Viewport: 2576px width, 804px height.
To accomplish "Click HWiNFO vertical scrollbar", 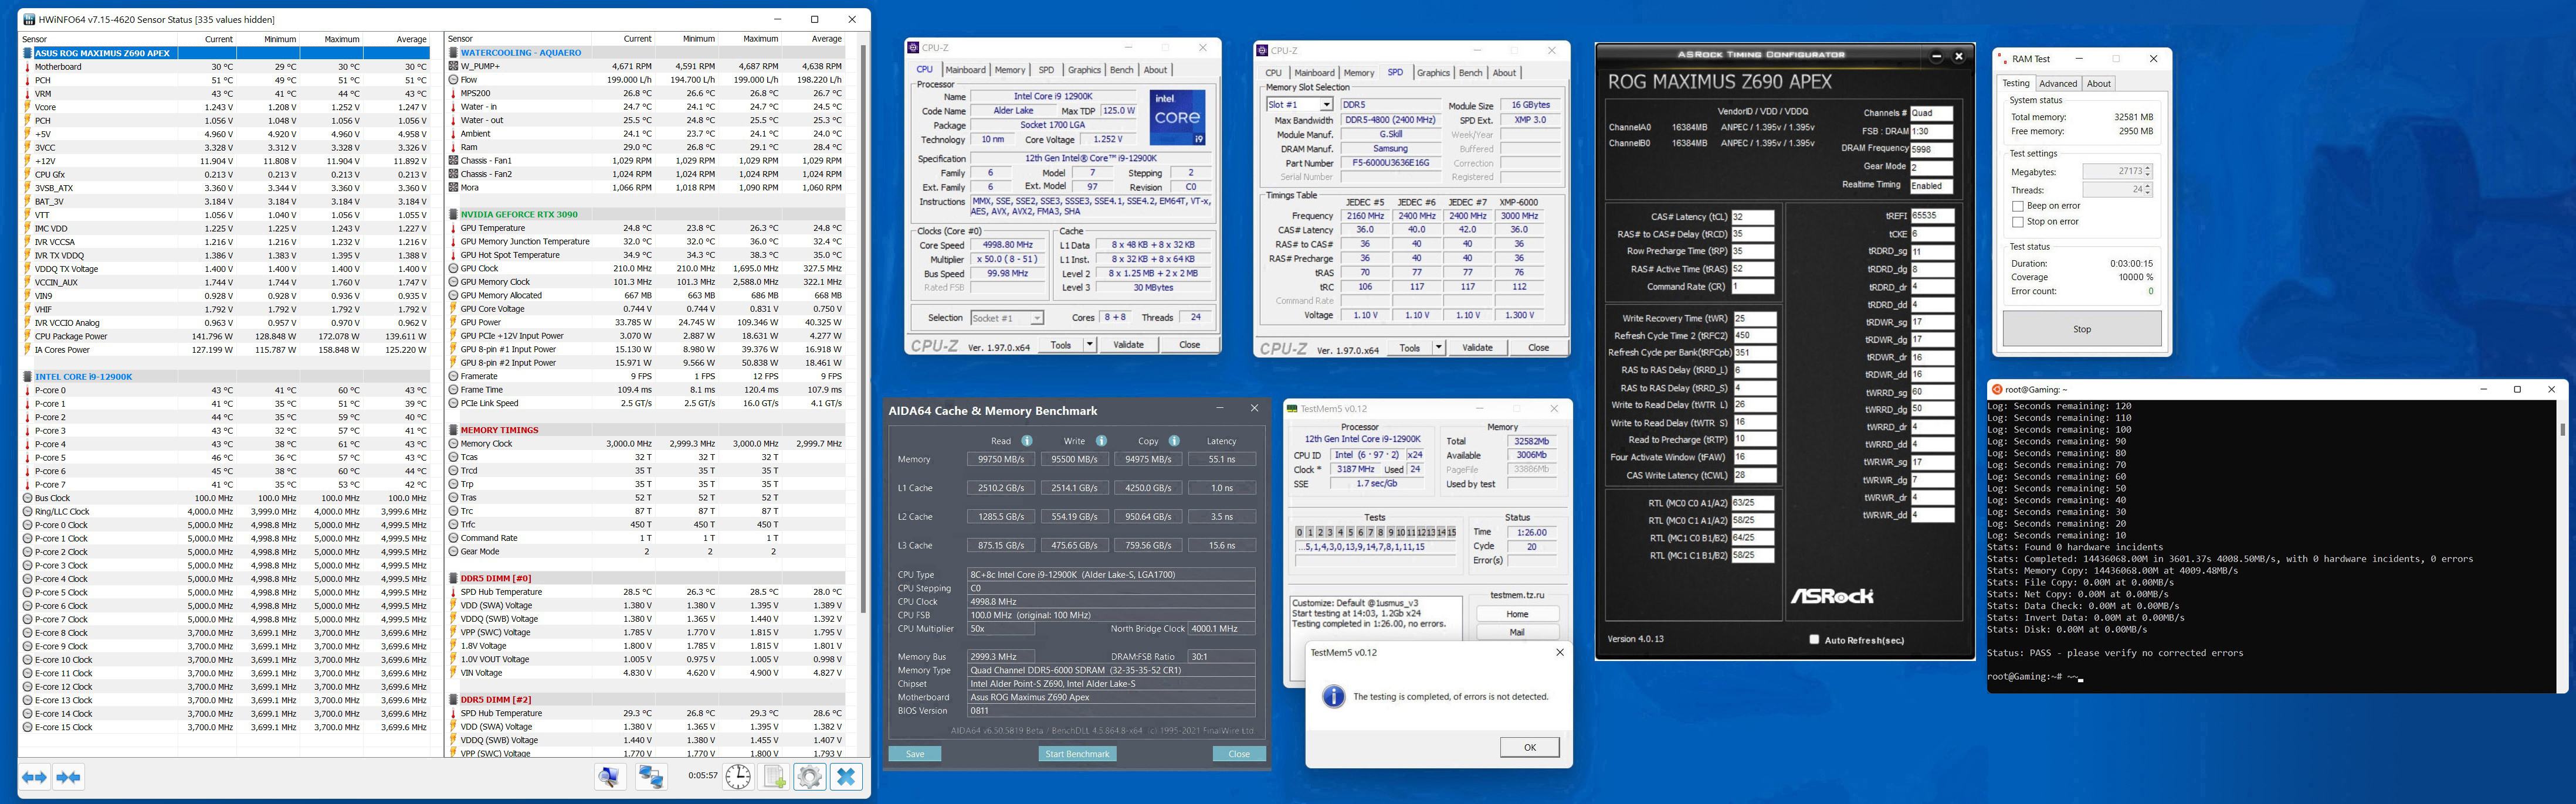I will click(x=863, y=329).
